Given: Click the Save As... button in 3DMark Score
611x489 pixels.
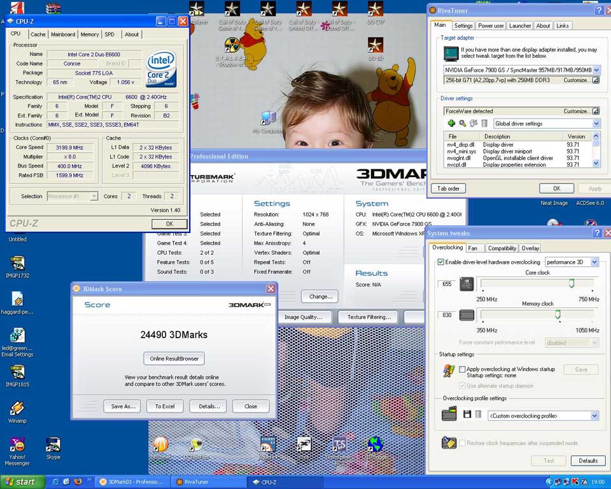Looking at the screenshot, I should (x=123, y=406).
